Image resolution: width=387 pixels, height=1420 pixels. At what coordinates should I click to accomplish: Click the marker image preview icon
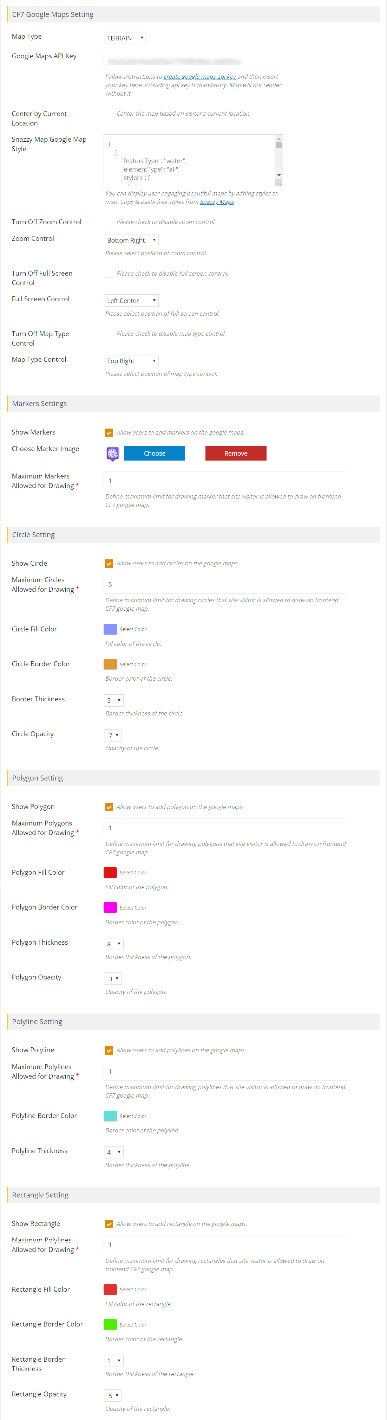(x=112, y=454)
